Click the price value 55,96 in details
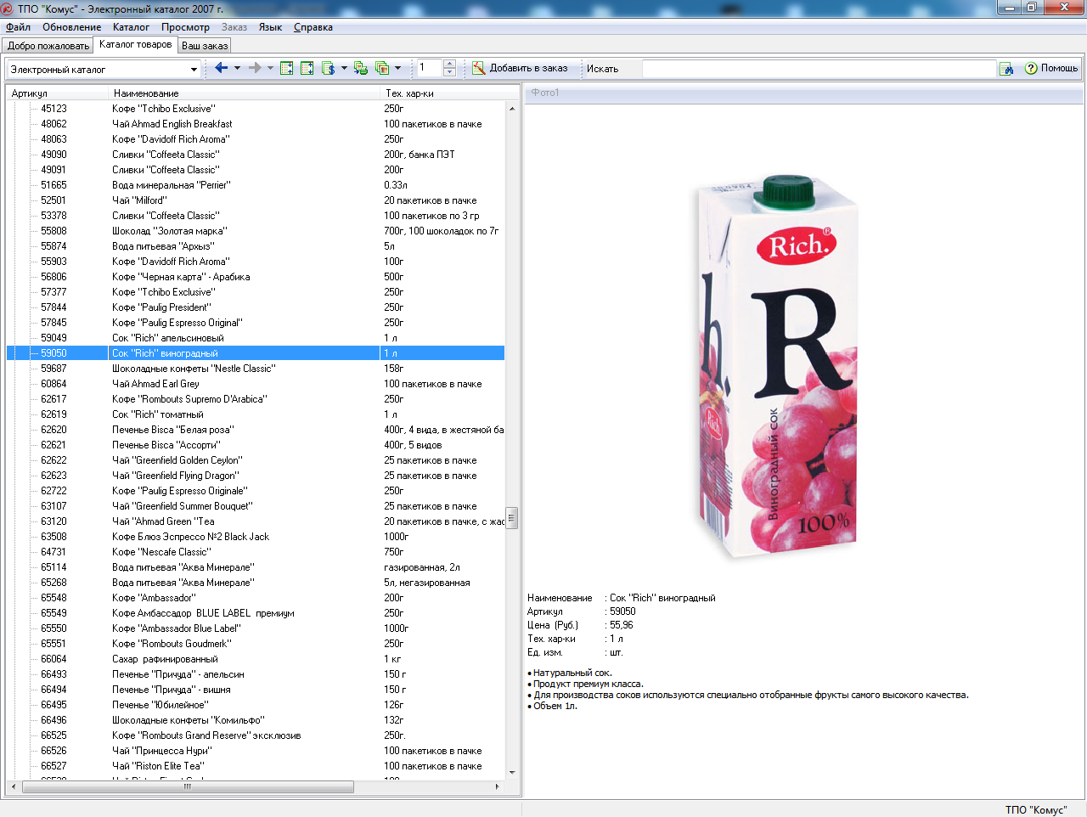Viewport: 1087px width, 817px height. [622, 625]
